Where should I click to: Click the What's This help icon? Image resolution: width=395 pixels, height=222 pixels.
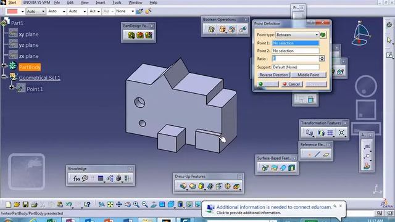(87, 204)
